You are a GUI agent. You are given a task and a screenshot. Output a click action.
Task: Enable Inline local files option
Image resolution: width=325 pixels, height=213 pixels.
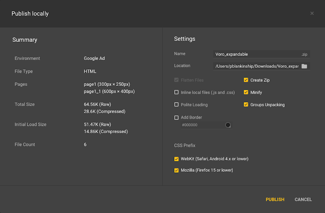(x=177, y=93)
